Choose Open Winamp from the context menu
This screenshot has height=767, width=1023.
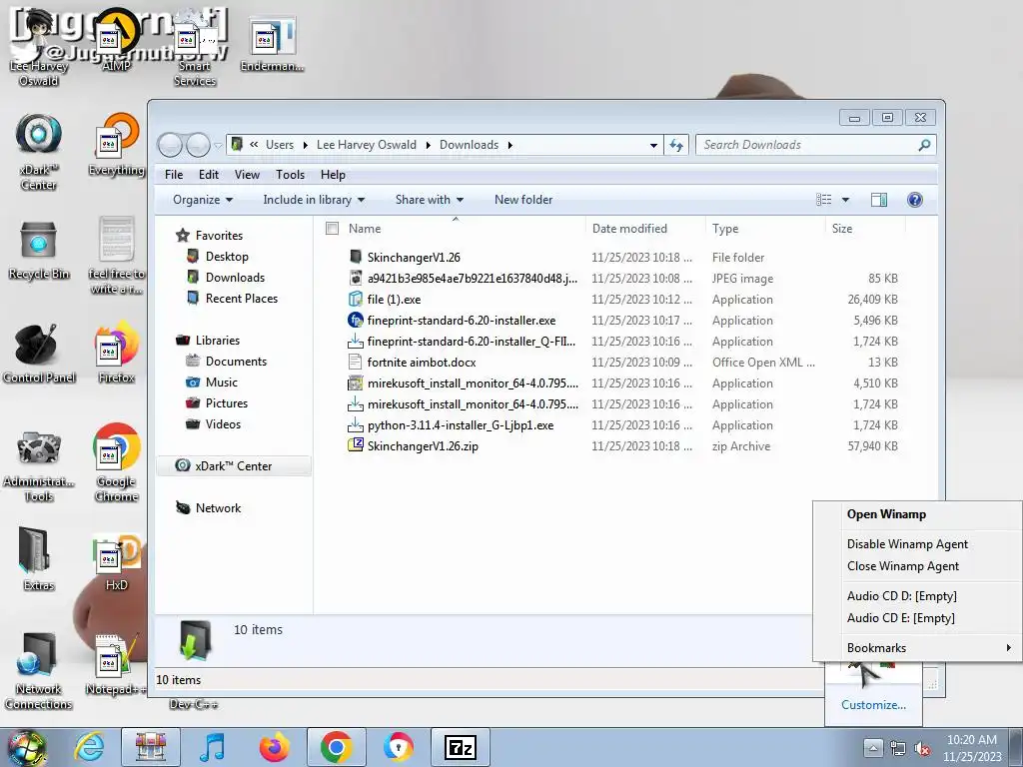point(917,514)
